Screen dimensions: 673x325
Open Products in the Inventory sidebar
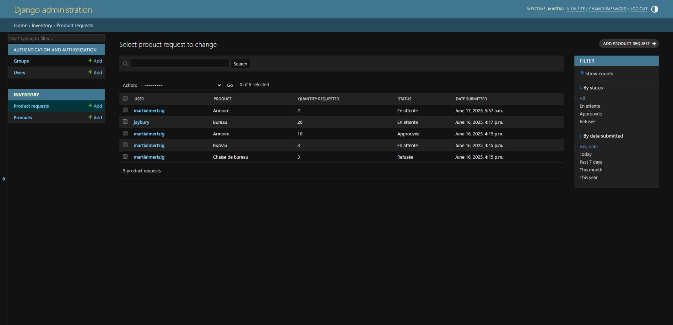pyautogui.click(x=23, y=118)
